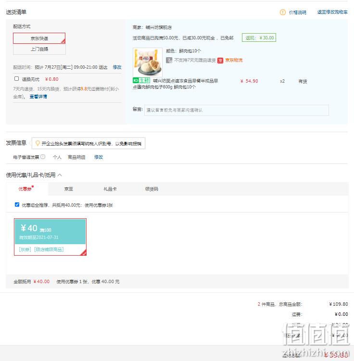Click the orange price explanation info icon

coord(283,12)
